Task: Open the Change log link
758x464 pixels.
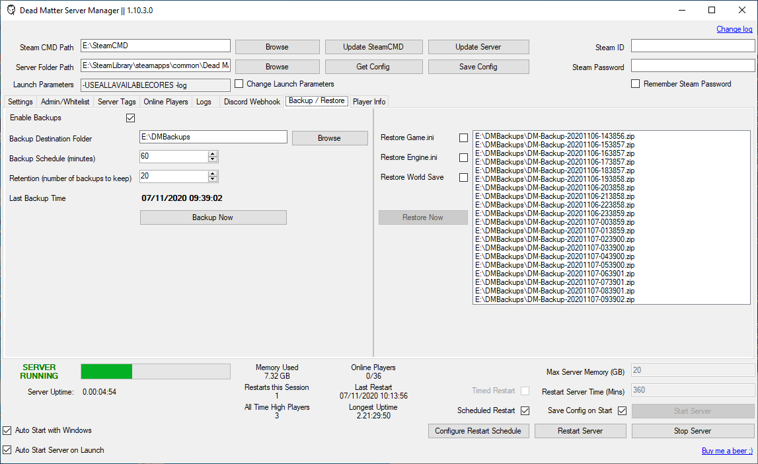Action: pyautogui.click(x=734, y=29)
